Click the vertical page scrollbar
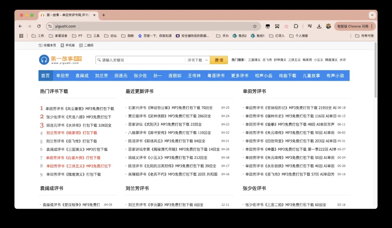This screenshot has height=228, width=392. (x=375, y=70)
